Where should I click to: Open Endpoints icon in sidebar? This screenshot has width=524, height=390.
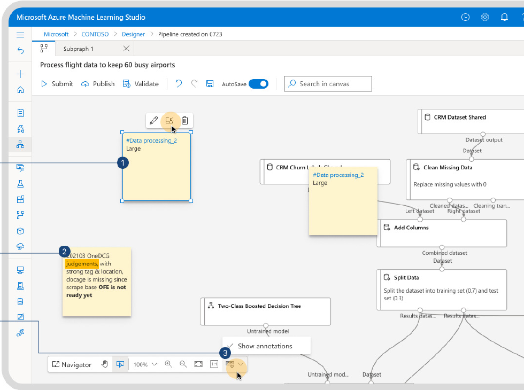click(x=20, y=246)
